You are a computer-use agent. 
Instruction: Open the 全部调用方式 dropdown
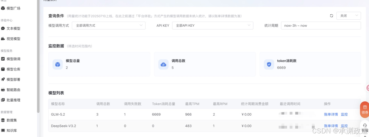[x=109, y=26]
